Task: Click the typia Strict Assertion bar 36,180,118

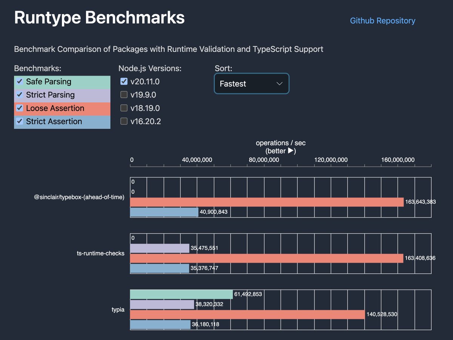Action: click(x=160, y=324)
